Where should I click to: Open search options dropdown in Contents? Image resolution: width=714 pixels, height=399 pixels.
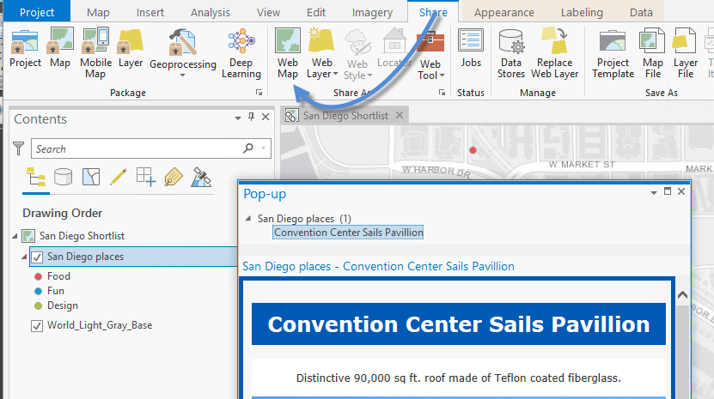[263, 148]
